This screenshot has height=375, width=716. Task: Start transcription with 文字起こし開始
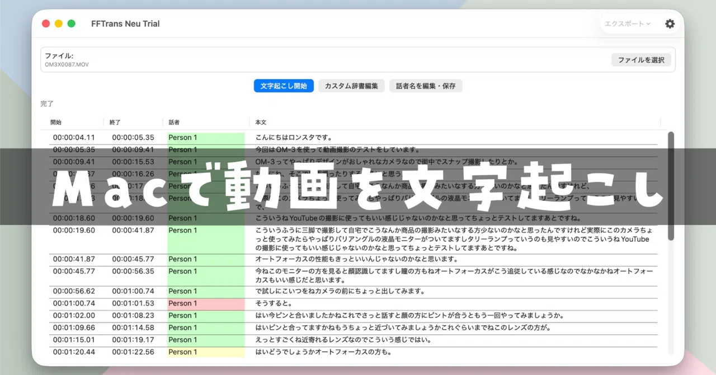[x=284, y=86]
